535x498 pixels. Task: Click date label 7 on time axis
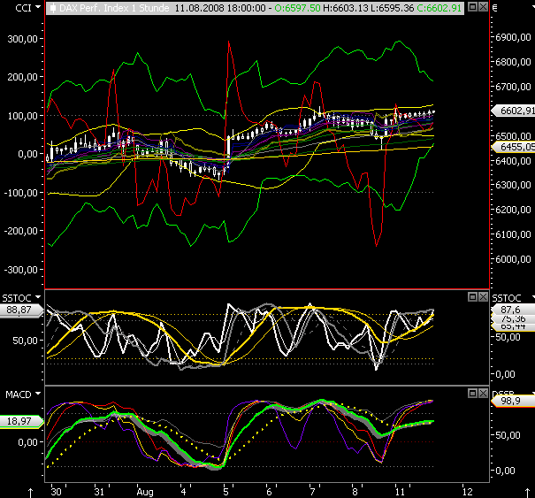(312, 492)
